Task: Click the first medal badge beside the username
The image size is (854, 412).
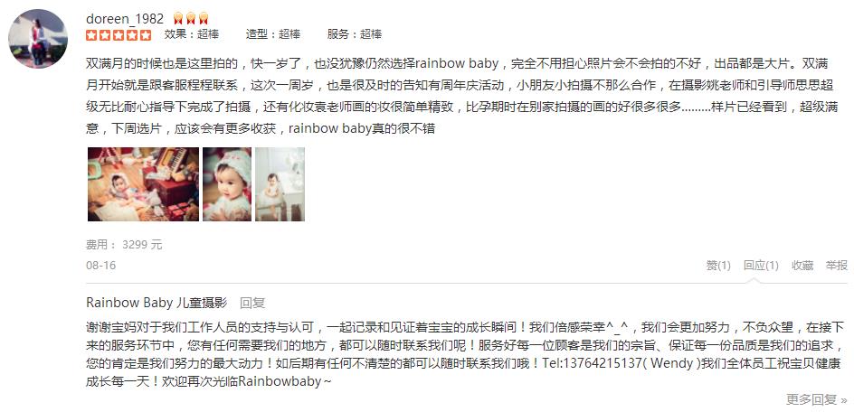Action: coord(178,18)
